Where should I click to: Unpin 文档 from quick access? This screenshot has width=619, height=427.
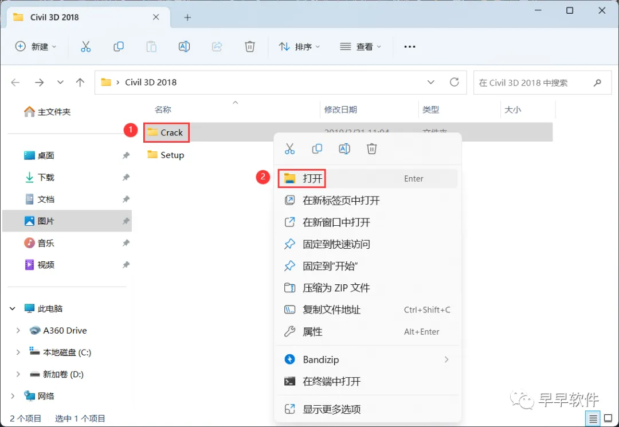[x=126, y=199]
